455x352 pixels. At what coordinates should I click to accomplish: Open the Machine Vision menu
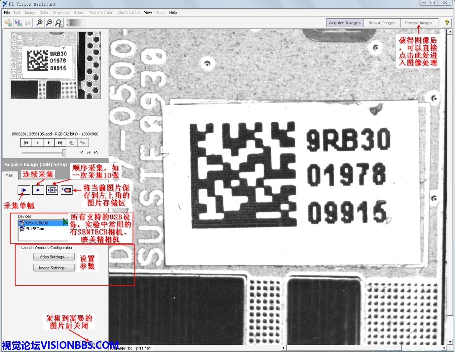101,13
